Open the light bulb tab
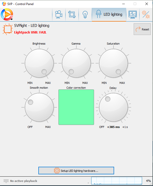This screenshot has width=153, height=186. (x=85, y=14)
